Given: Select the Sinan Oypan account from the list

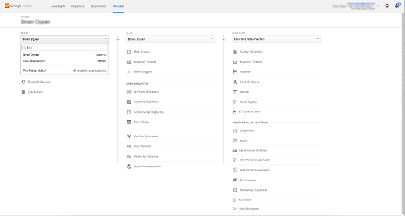Looking at the screenshot, I should [x=65, y=55].
